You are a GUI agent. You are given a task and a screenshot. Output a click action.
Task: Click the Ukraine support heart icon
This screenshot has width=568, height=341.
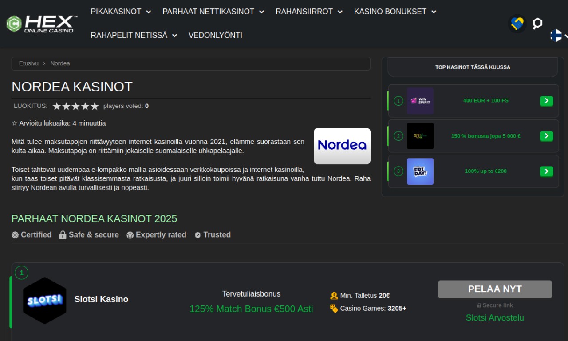click(517, 24)
